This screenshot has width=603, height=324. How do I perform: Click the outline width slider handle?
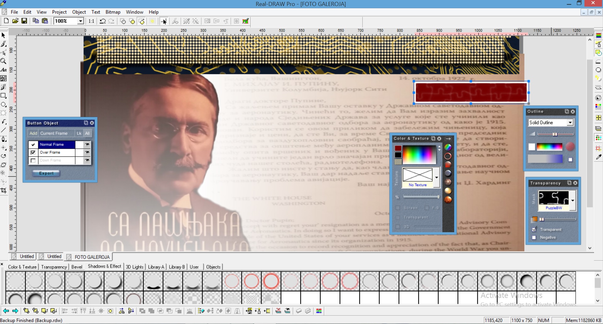555,134
